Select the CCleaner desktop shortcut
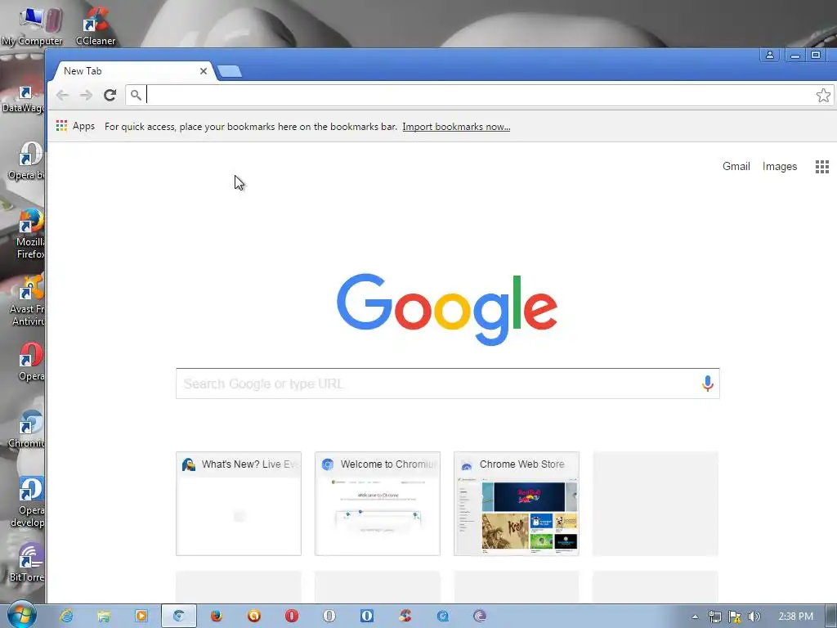837x628 pixels. (96, 26)
